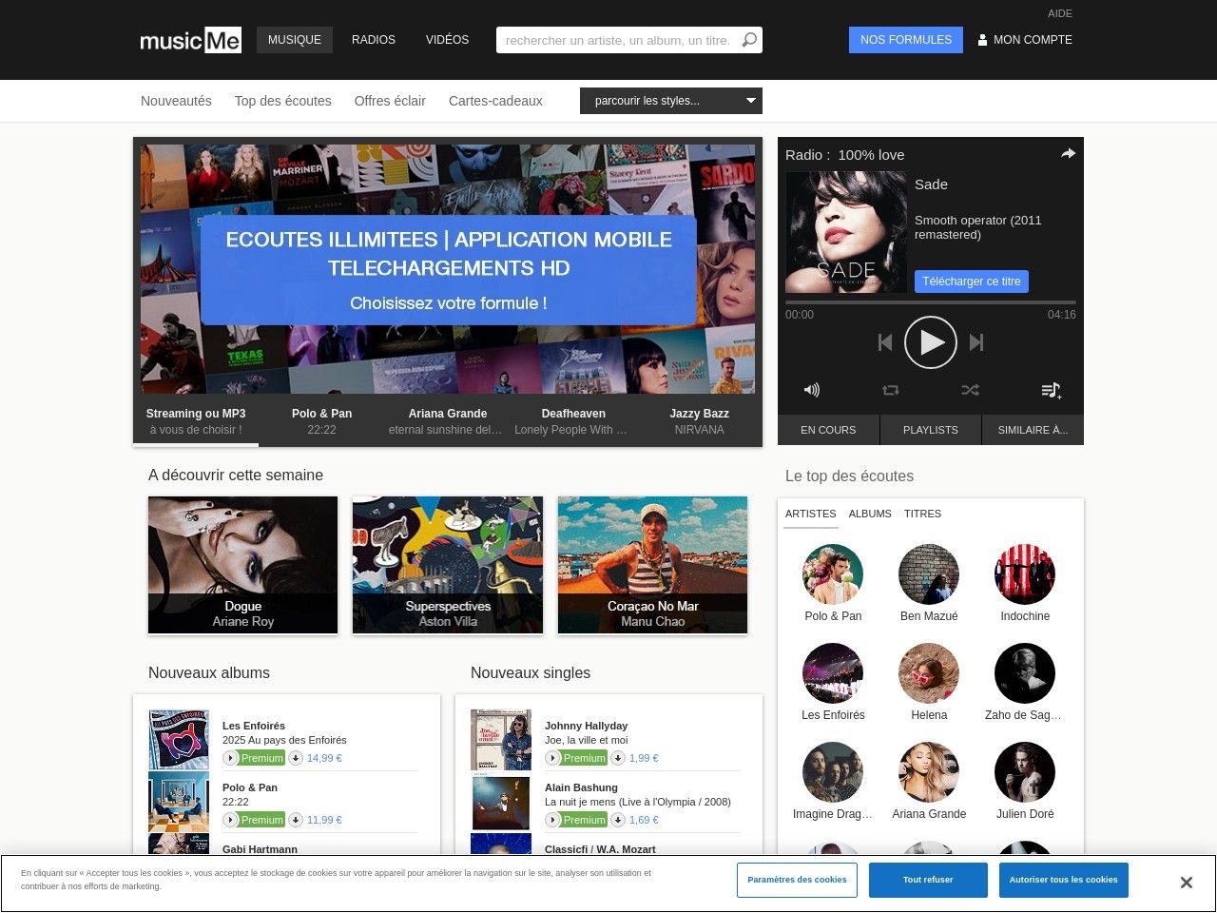Screen dimensions: 1217x913
Task: Focus the artist search input field
Action: coord(618,40)
